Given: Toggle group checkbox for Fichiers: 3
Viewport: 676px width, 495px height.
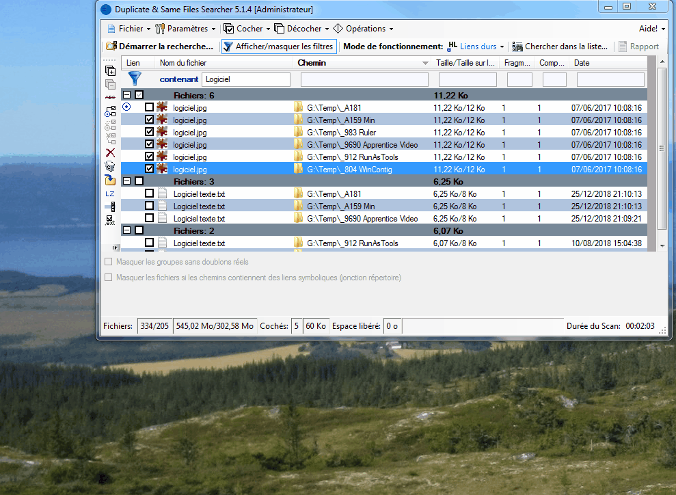Looking at the screenshot, I should coord(139,181).
